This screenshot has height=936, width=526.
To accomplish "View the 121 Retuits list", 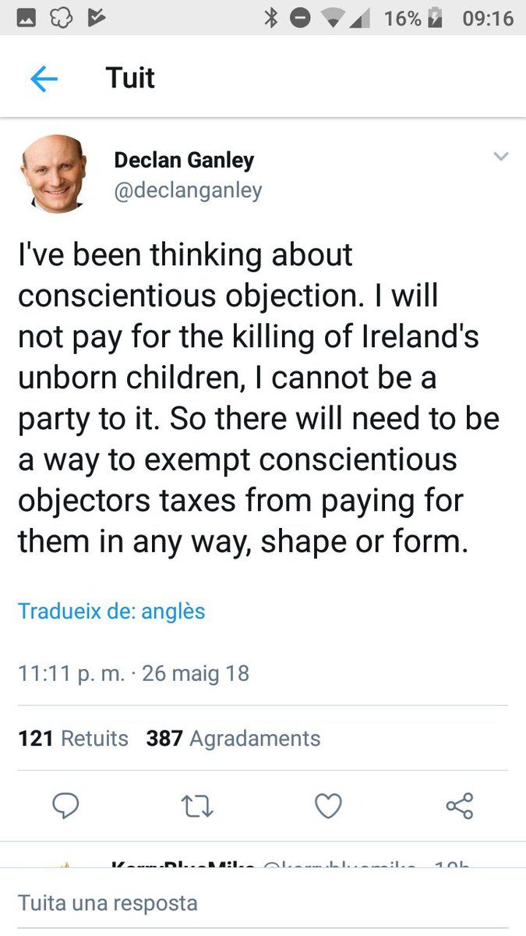I will (x=73, y=738).
